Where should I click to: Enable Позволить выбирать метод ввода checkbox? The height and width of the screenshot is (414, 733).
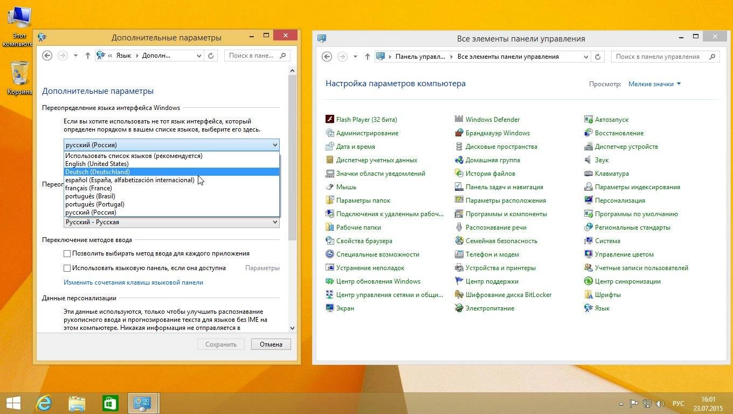[x=67, y=253]
